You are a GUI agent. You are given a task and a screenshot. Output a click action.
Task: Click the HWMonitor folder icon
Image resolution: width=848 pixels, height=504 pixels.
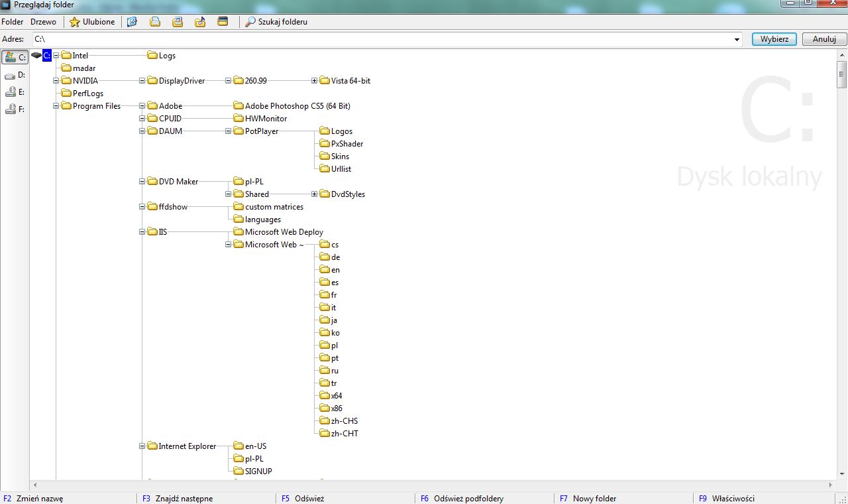click(x=238, y=119)
